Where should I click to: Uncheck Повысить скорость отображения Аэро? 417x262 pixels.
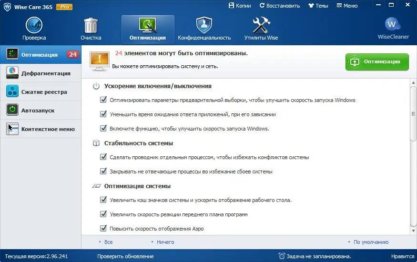(x=103, y=229)
